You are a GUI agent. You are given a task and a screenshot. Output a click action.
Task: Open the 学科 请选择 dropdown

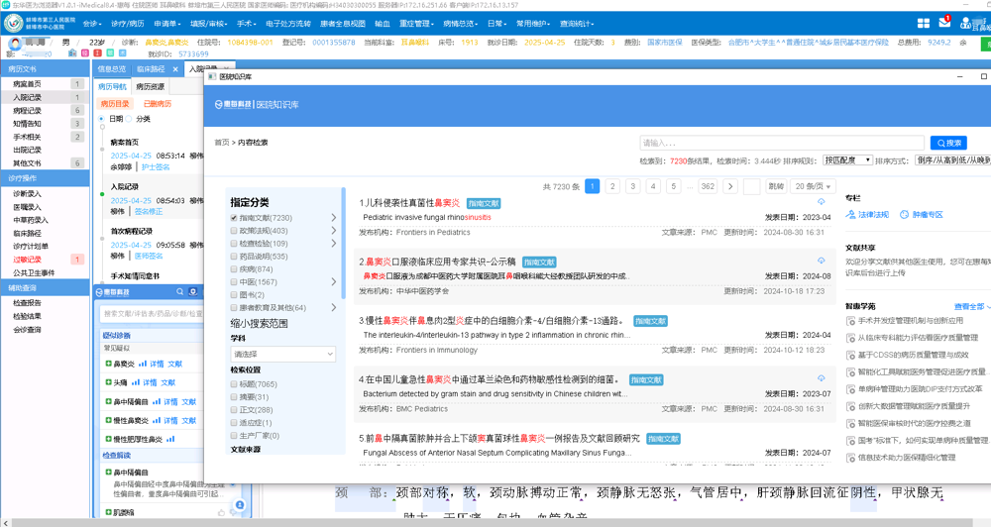point(283,354)
